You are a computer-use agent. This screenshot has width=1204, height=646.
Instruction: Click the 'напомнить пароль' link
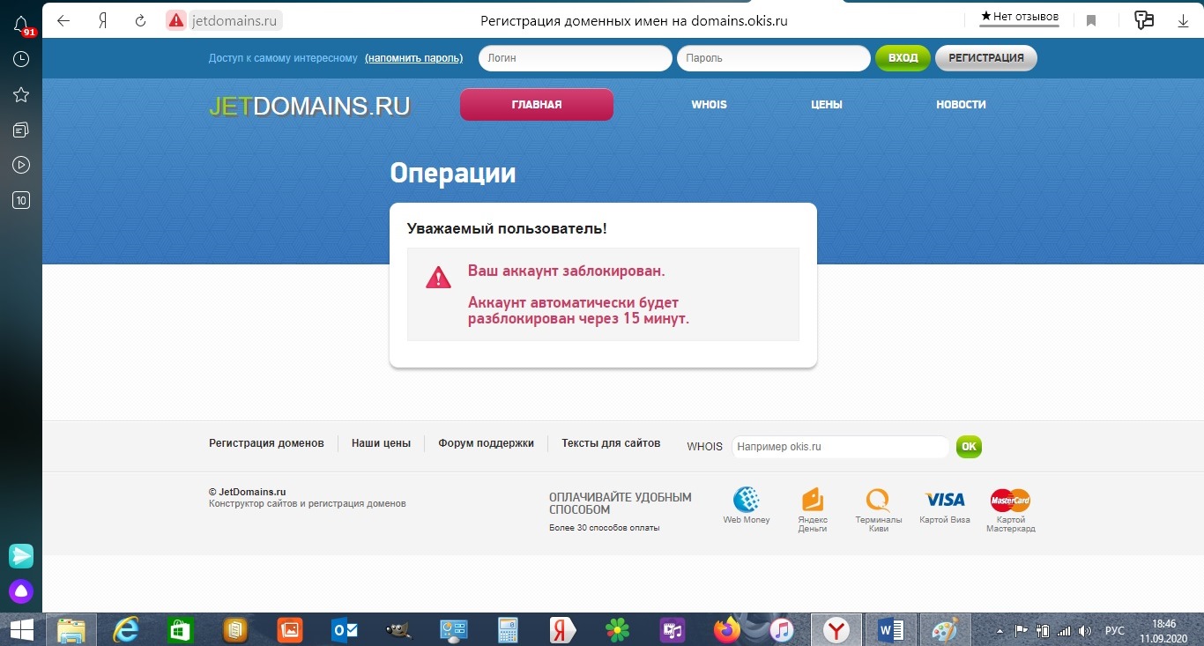point(413,58)
